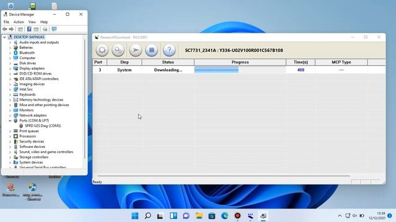Click the Bluetooth device category icon
Image resolution: width=396 pixels, height=222 pixels.
15,52
